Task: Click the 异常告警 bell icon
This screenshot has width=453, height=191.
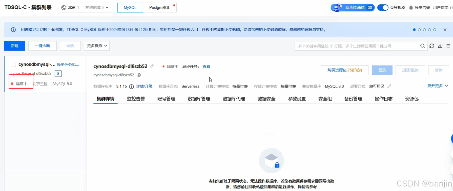Action: tap(411, 8)
